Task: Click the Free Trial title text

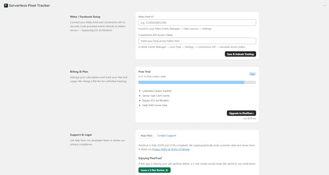Action: [144, 72]
